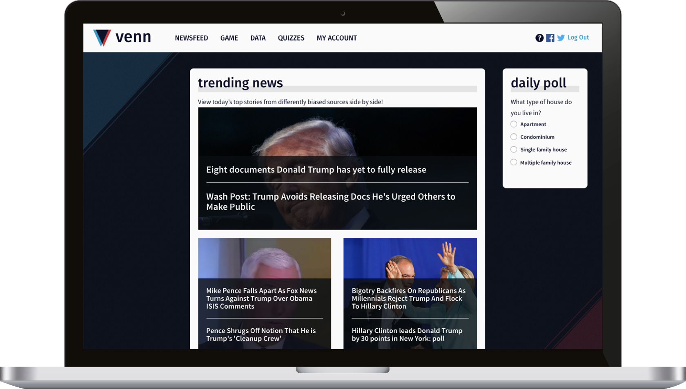
Task: Click the 'daily poll' heading
Action: 539,83
